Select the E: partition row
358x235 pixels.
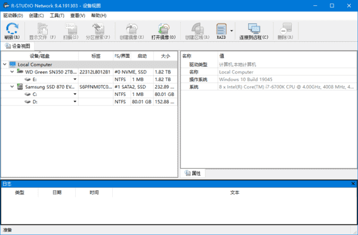[x=89, y=79]
